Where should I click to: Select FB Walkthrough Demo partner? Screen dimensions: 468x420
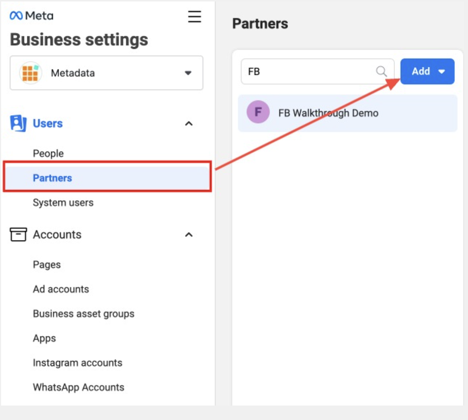(x=328, y=113)
